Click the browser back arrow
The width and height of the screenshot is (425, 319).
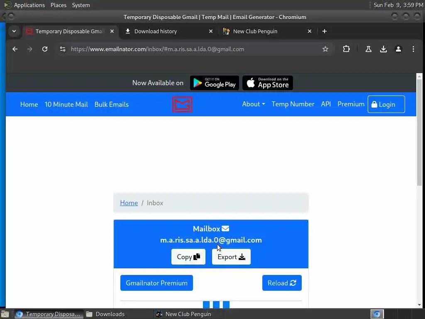[x=15, y=49]
